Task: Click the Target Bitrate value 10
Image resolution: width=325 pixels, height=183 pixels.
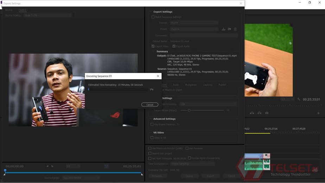Action: [228, 111]
